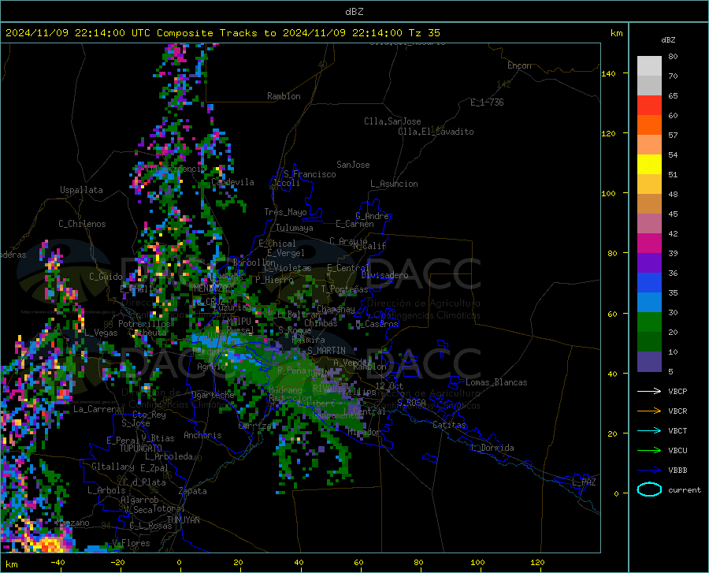Select the 80 dBZ light gray swatch

(x=649, y=65)
